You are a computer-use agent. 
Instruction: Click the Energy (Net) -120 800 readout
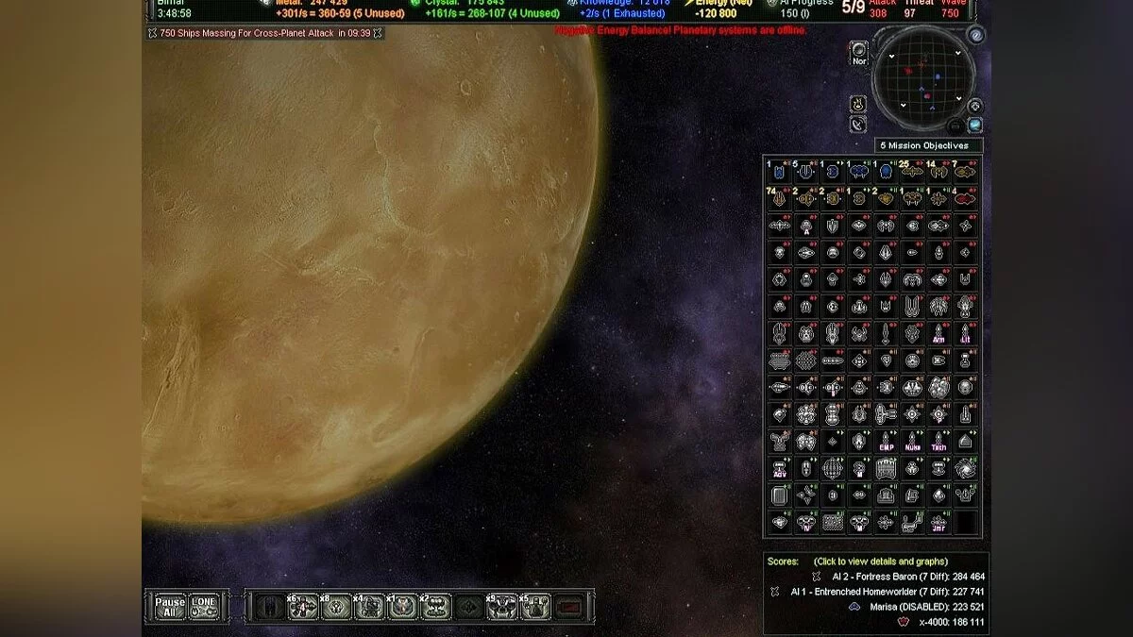720,8
